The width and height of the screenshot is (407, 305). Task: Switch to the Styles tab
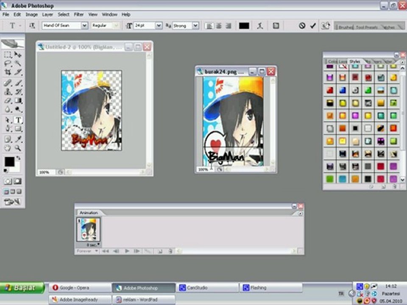354,61
